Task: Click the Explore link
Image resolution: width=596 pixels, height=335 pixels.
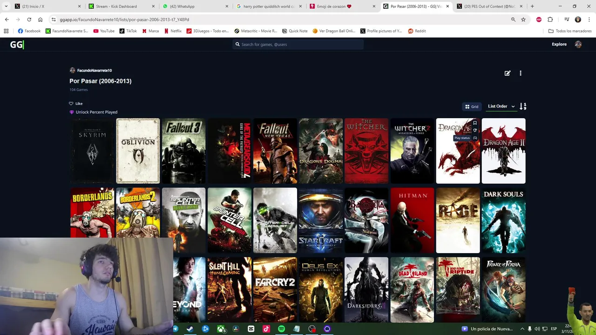Action: [x=559, y=44]
